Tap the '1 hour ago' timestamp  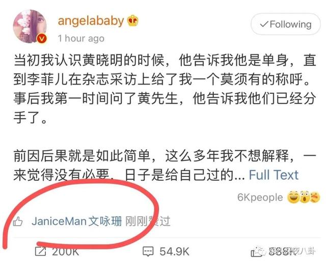tap(81, 39)
